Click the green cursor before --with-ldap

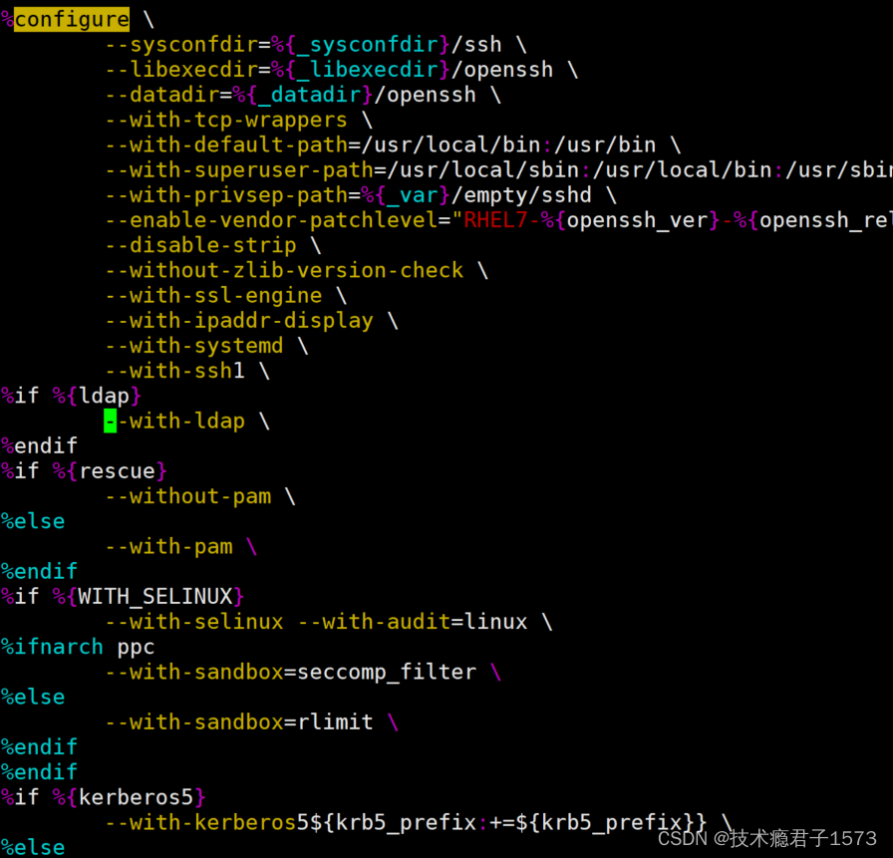(111, 421)
